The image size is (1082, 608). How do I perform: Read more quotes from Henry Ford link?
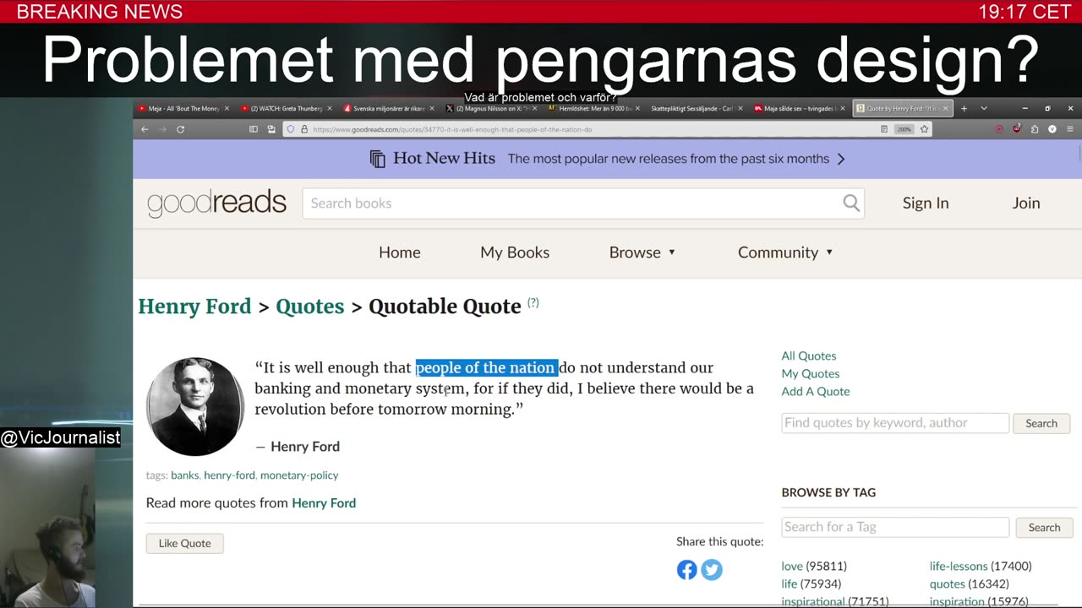pos(324,503)
